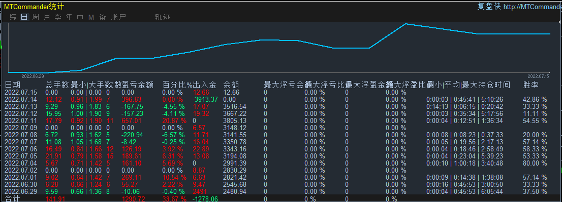Click the 合计 totals row label
This screenshot has width=562, height=202.
[x=13, y=199]
